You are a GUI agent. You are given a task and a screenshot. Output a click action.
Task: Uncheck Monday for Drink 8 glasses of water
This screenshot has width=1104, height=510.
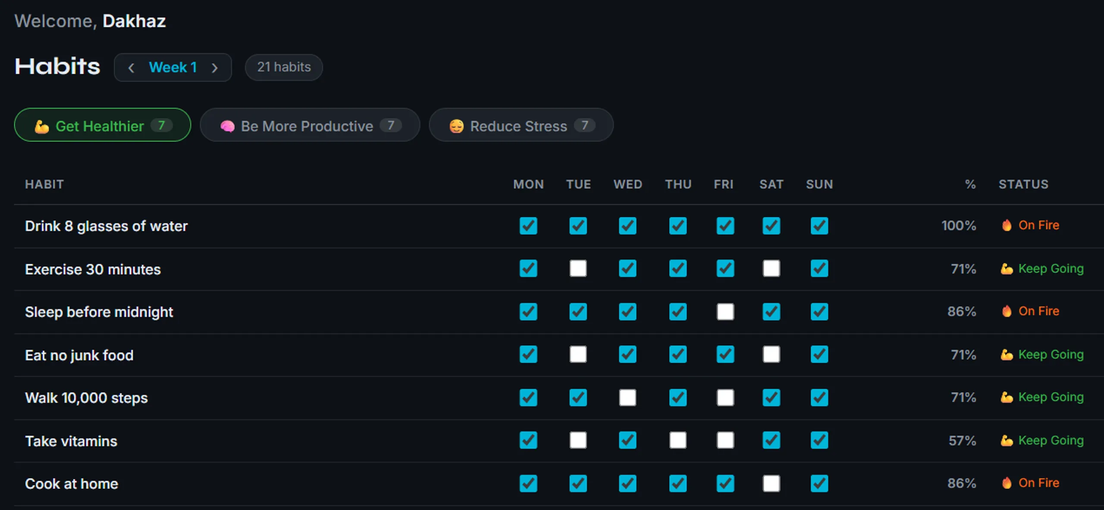(528, 225)
